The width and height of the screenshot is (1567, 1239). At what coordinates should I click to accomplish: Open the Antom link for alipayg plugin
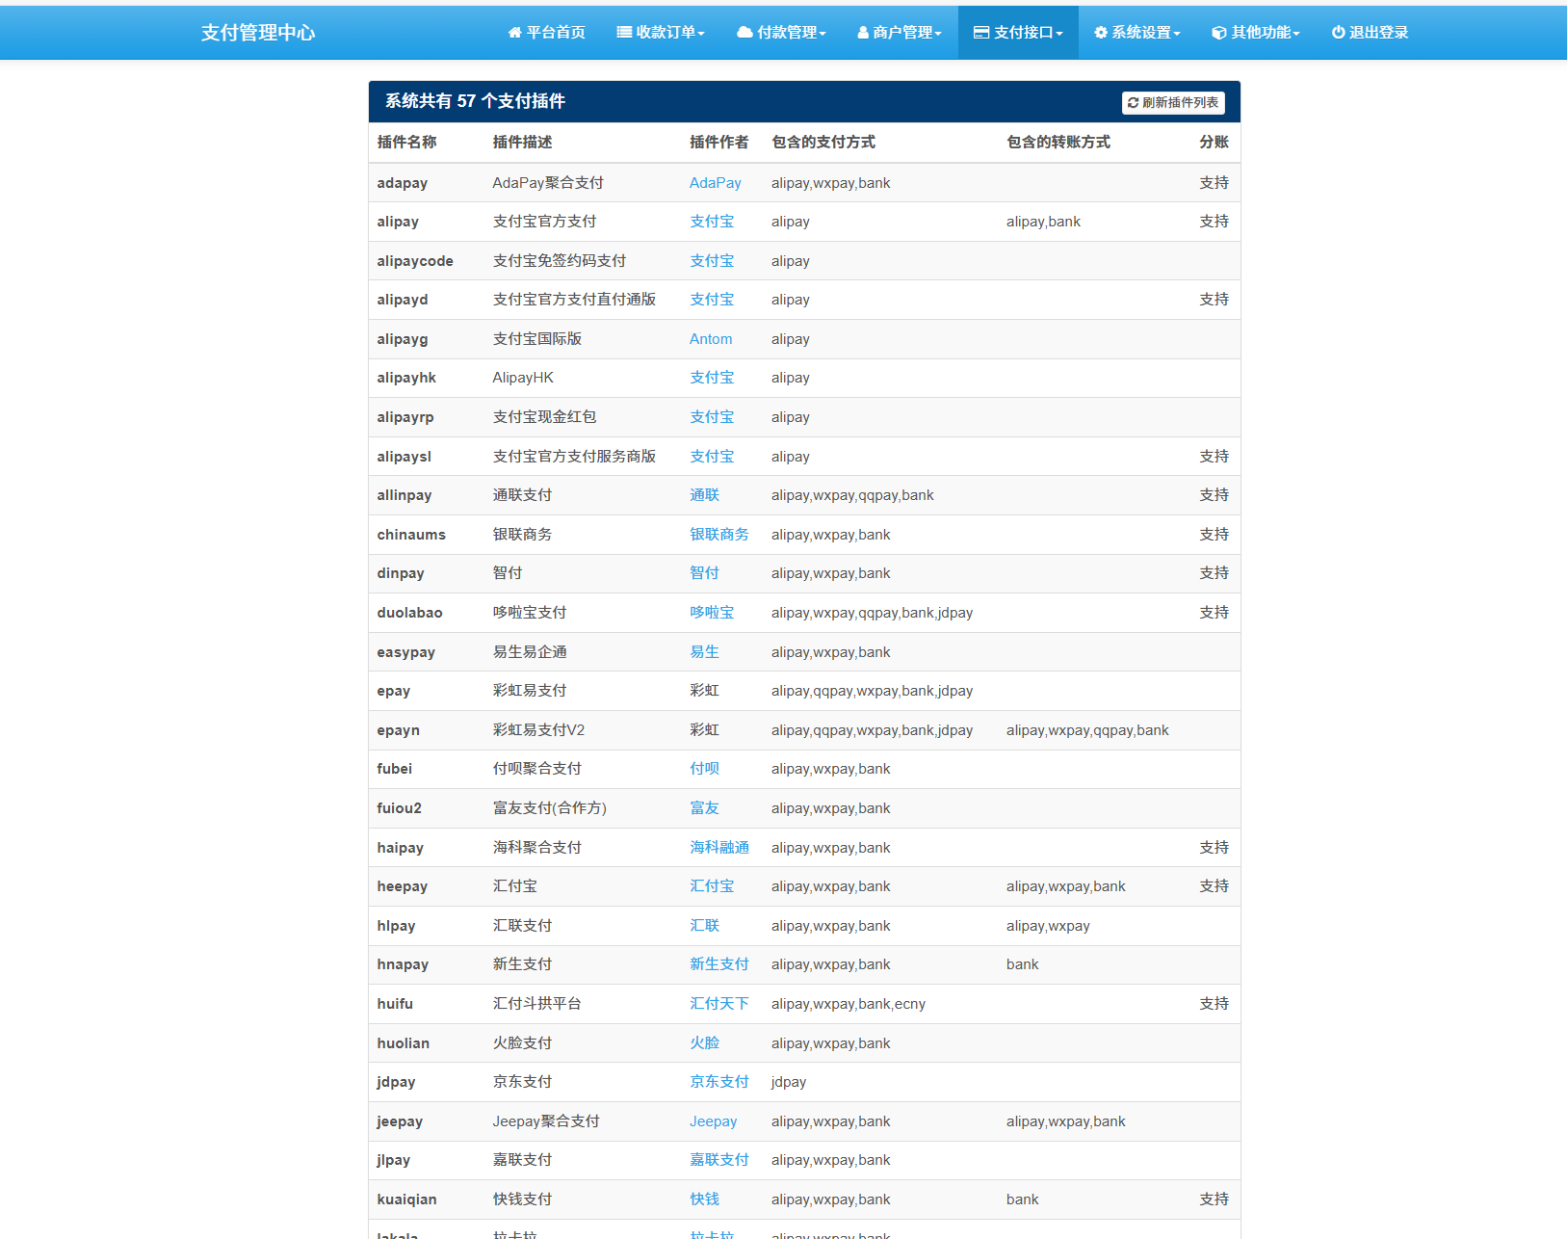710,338
